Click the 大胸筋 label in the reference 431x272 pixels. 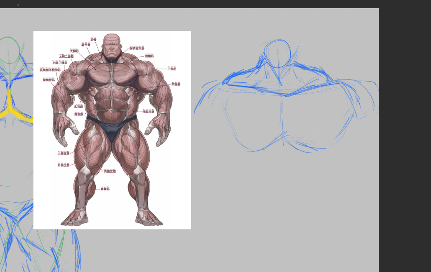[x=74, y=50]
